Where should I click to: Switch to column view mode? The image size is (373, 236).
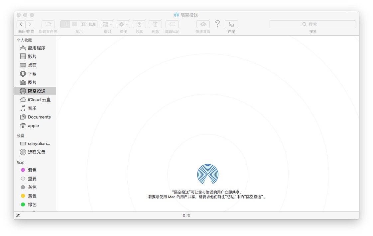[x=83, y=24]
